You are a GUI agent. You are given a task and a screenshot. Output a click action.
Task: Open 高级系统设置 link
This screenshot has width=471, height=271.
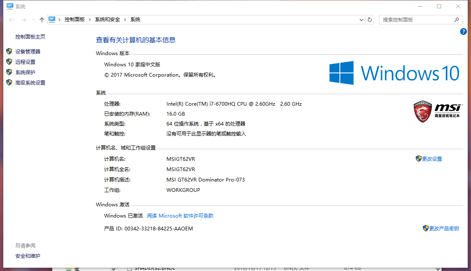point(30,83)
